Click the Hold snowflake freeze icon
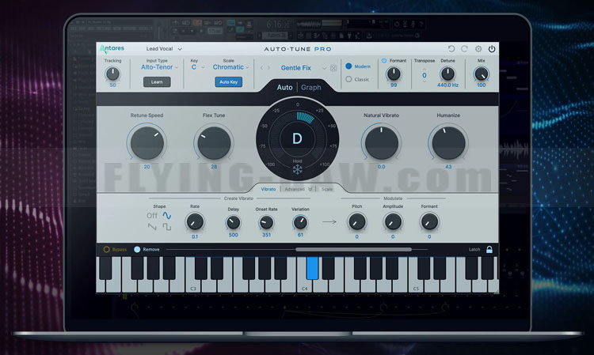This screenshot has height=355, width=594. tap(297, 169)
